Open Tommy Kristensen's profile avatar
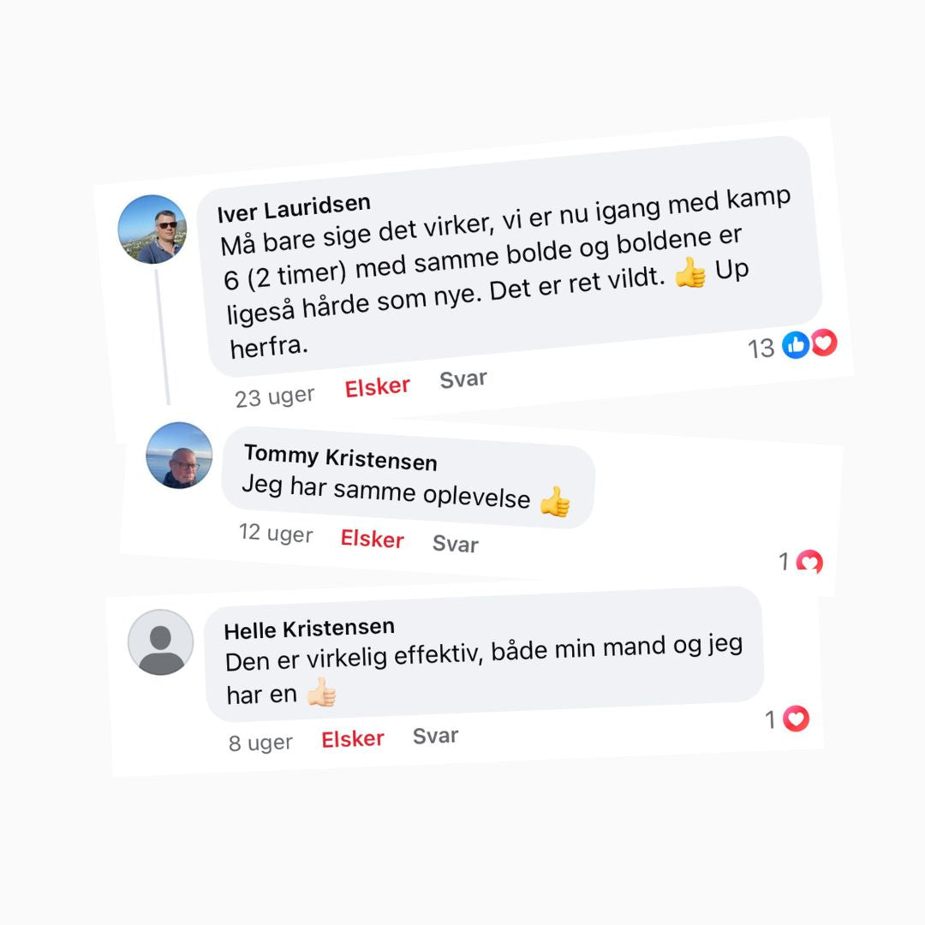The height and width of the screenshot is (925, 925). (179, 455)
